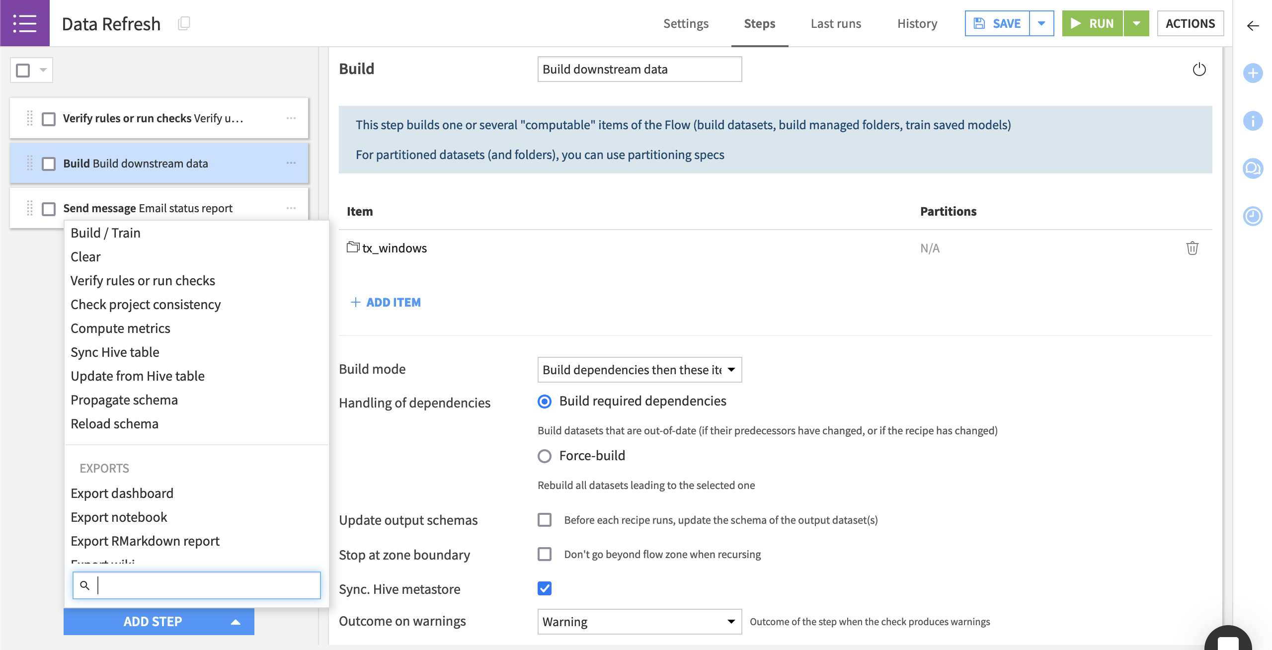
Task: Check the Send message step checkbox
Action: click(x=49, y=209)
